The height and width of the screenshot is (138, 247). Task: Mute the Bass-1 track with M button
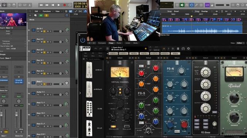point(42,84)
